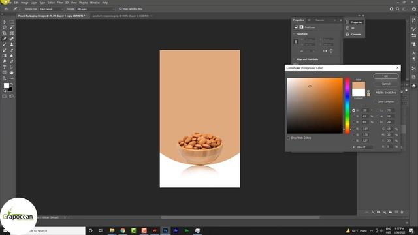Switch to the Channels panel tab
The width and height of the screenshot is (418, 235).
pyautogui.click(x=319, y=20)
